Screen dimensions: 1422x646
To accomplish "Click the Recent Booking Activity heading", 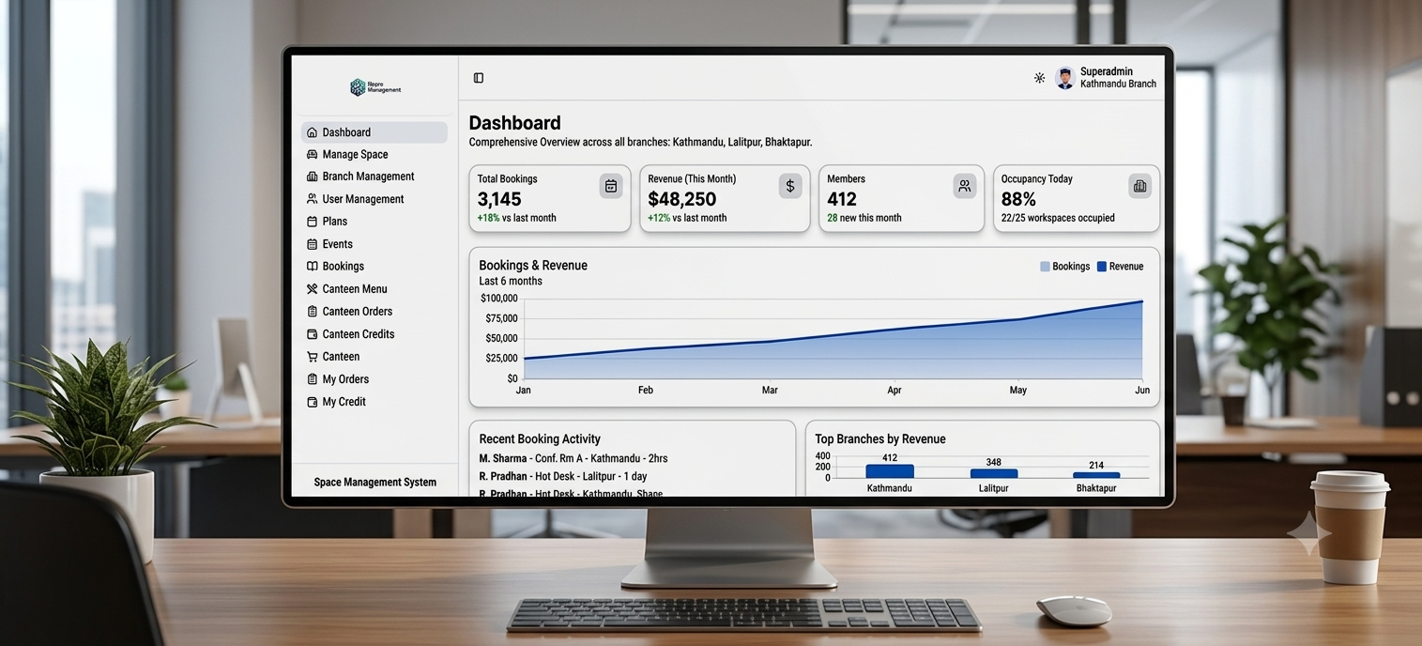I will coord(540,438).
